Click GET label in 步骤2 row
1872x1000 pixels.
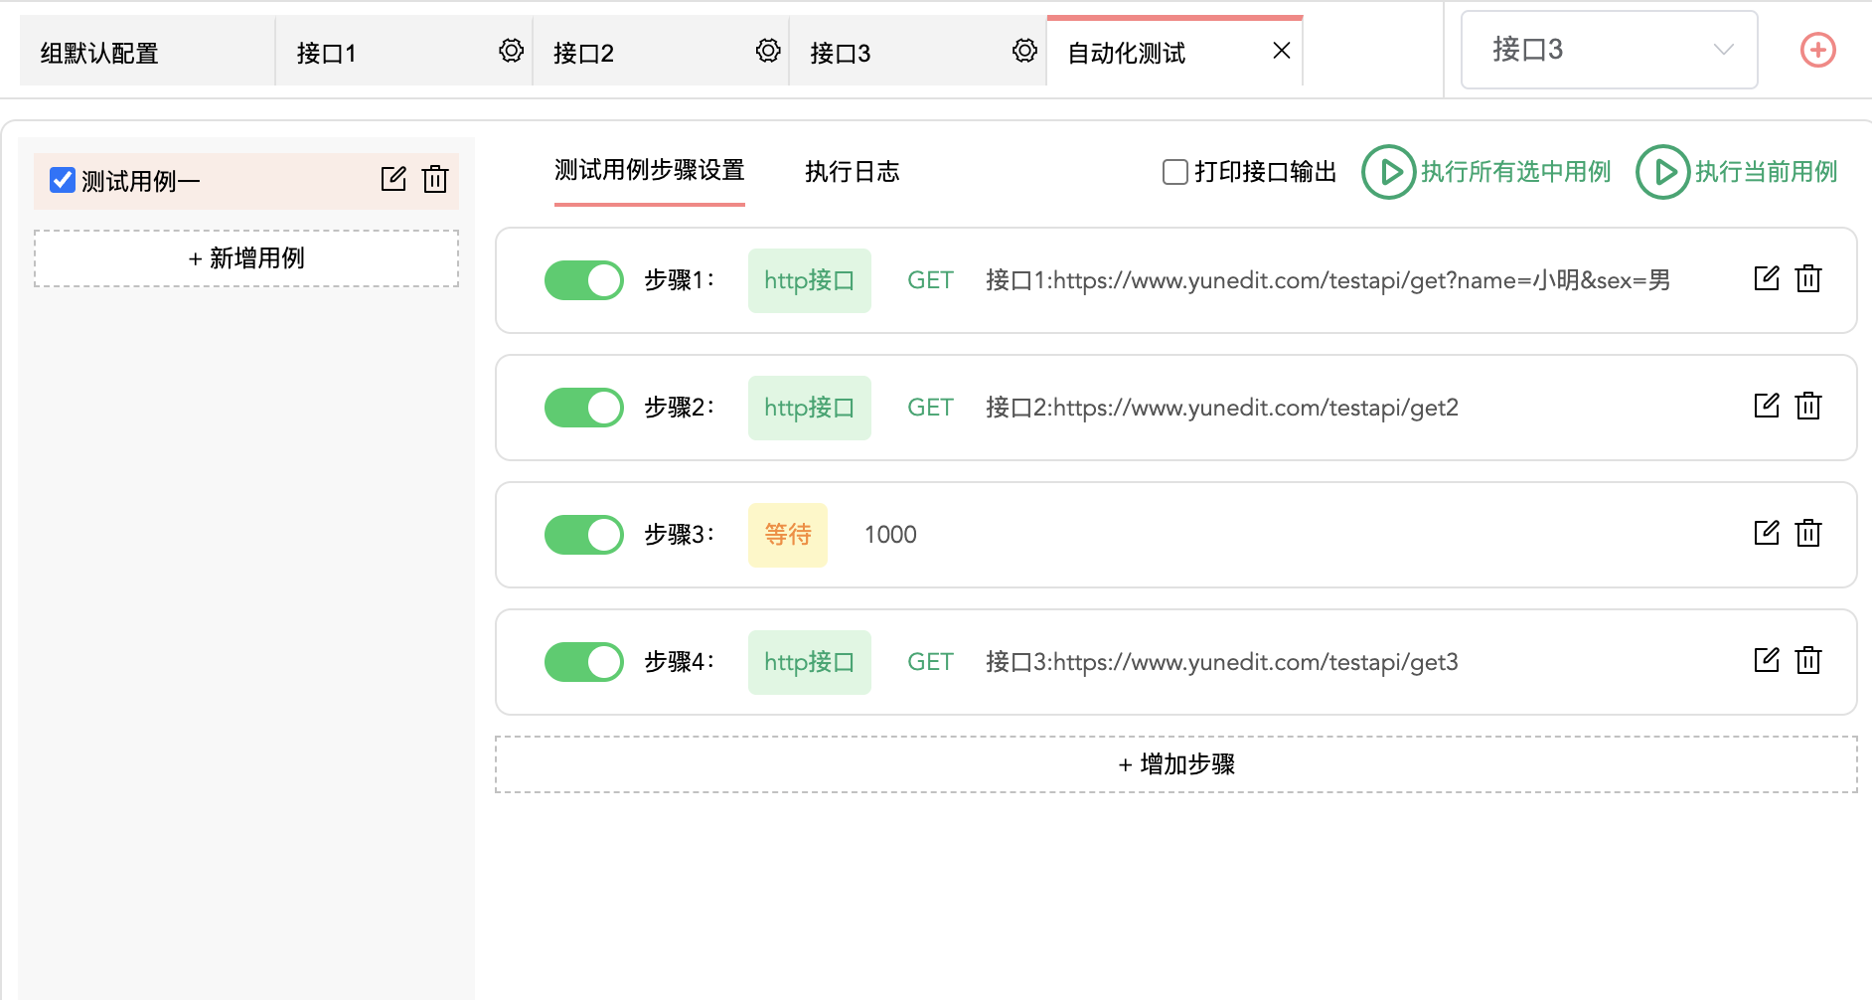pyautogui.click(x=930, y=408)
